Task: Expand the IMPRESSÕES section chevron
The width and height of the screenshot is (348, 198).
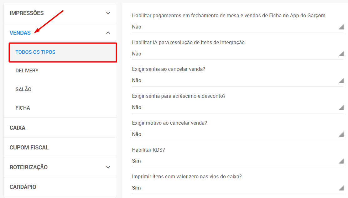Action: (x=108, y=13)
